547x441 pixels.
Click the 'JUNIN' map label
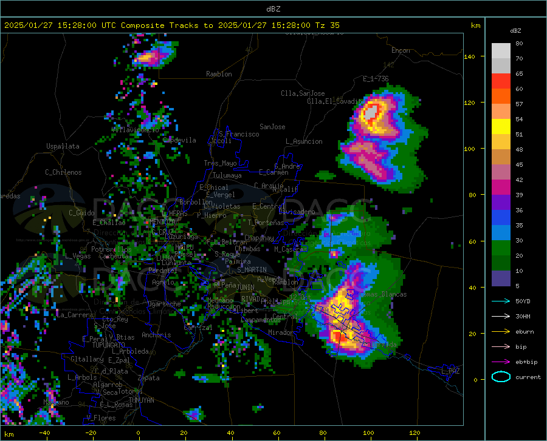click(x=246, y=287)
